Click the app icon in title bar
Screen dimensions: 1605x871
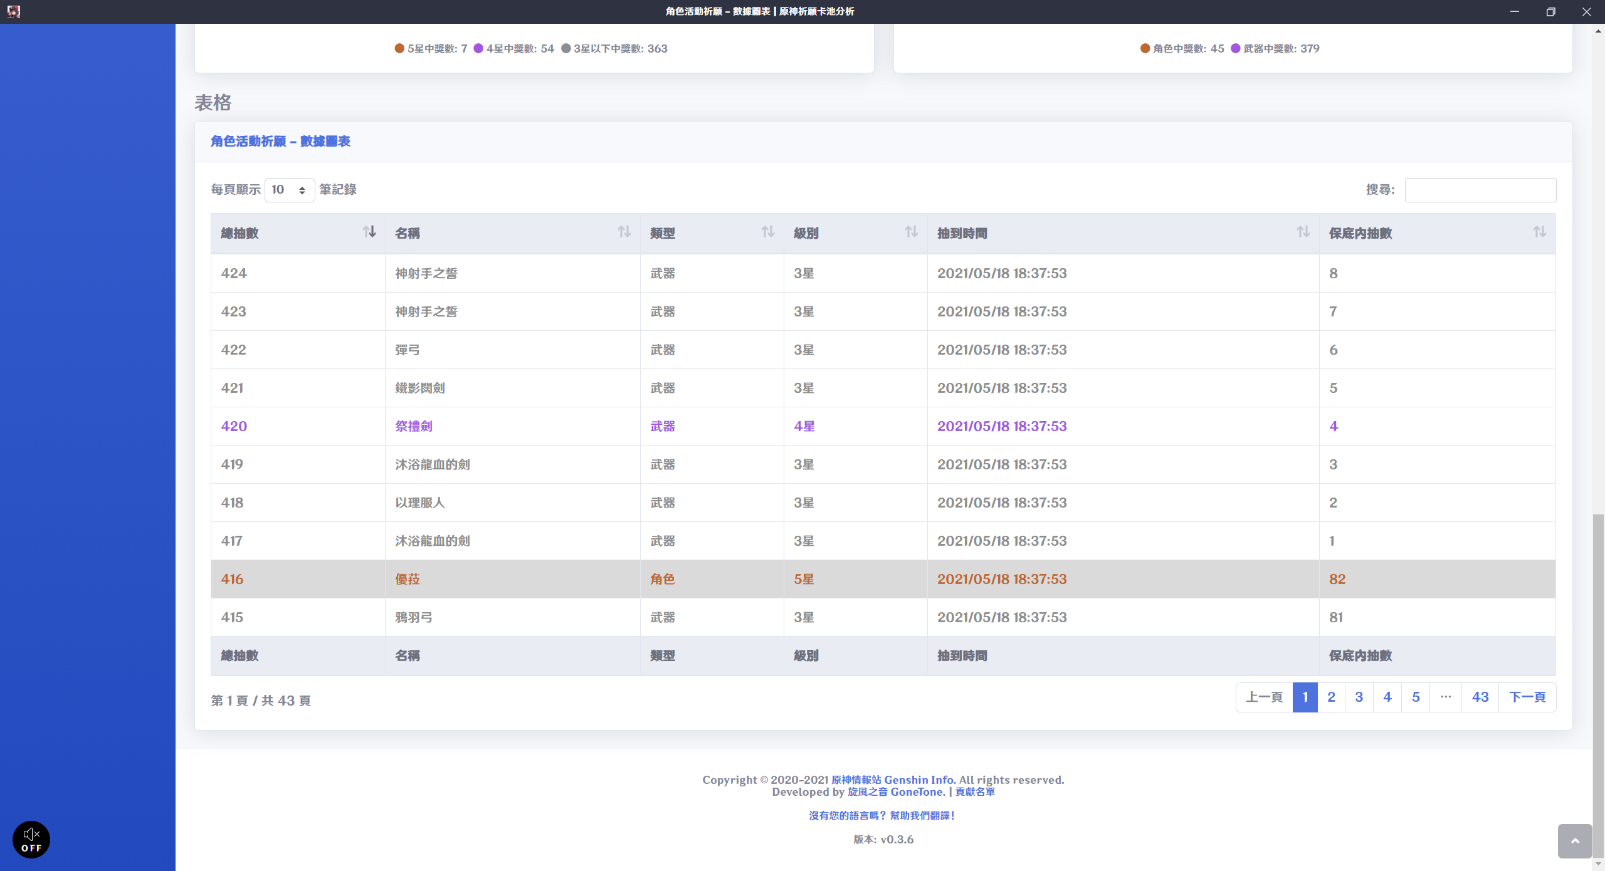14,11
